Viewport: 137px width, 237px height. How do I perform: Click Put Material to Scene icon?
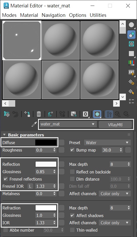15,114
